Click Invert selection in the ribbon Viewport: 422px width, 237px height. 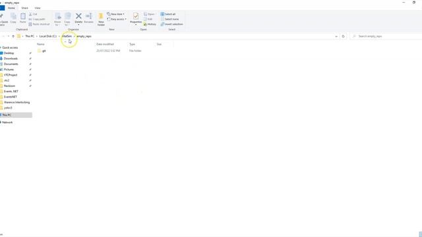171,24
